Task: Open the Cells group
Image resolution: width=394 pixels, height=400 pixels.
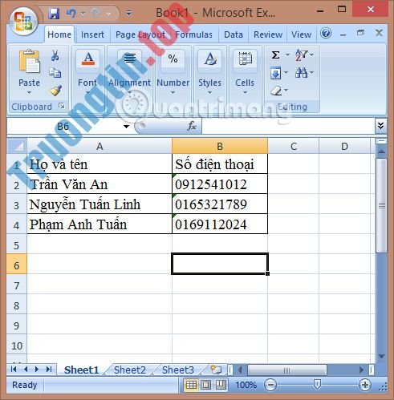Action: pyautogui.click(x=245, y=73)
